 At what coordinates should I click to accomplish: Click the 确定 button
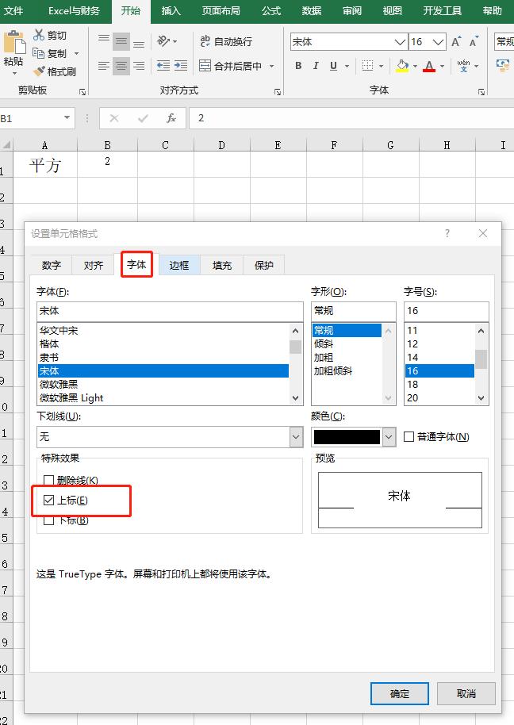[x=400, y=693]
